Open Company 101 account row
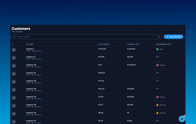 tap(31, 73)
